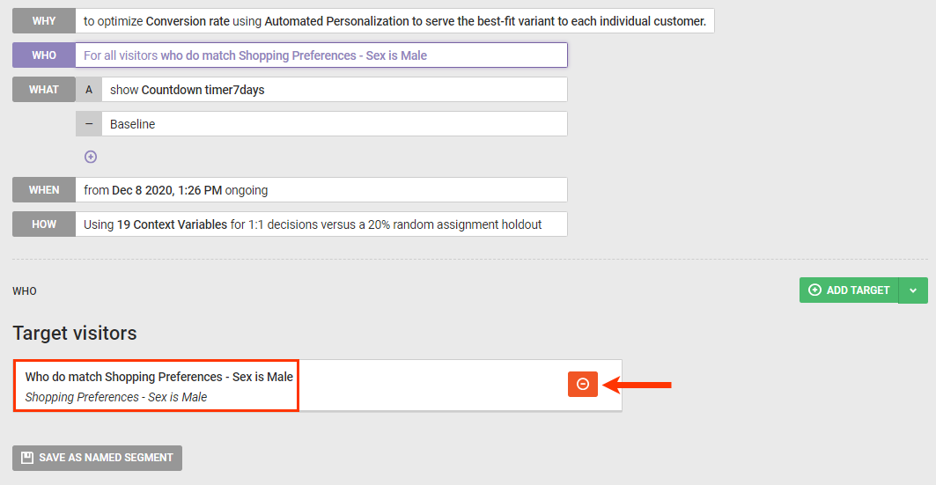This screenshot has height=485, width=936.
Task: Click the add variant plus icon
Action: click(x=90, y=157)
